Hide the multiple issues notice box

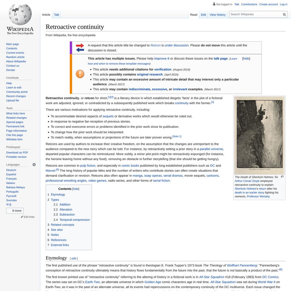coord(246,58)
